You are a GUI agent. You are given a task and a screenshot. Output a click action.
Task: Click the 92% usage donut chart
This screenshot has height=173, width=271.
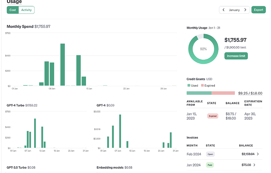tap(203, 49)
